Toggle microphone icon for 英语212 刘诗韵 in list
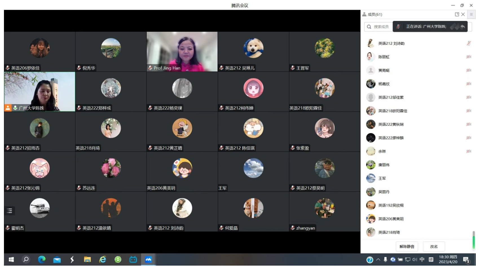This screenshot has height=269, width=480. (x=468, y=43)
